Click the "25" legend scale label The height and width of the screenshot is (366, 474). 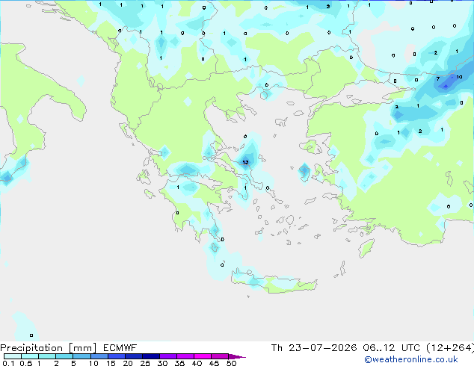145,363
